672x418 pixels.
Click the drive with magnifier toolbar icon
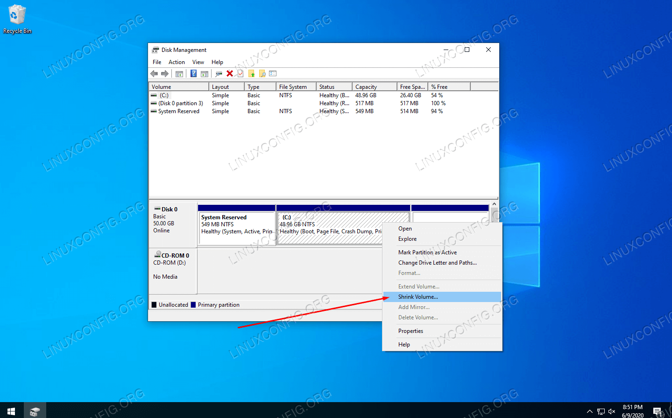coord(219,73)
